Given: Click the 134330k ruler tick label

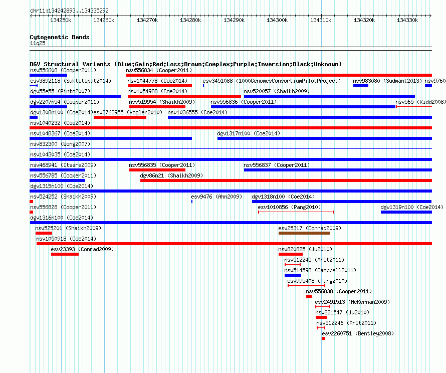Looking at the screenshot, I should tap(407, 21).
